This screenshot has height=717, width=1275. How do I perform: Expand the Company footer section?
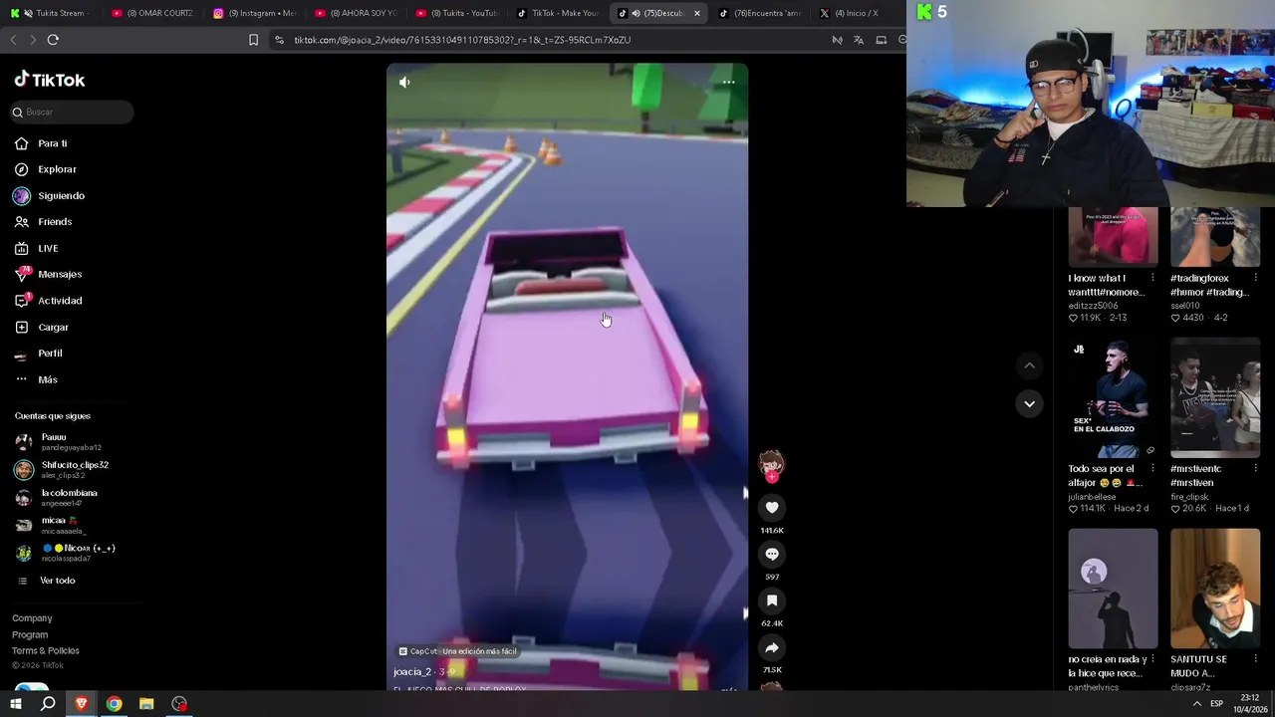[32, 618]
